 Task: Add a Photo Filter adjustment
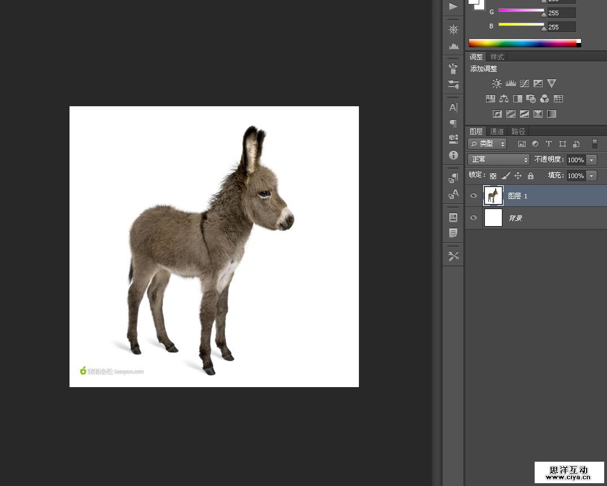coord(531,99)
